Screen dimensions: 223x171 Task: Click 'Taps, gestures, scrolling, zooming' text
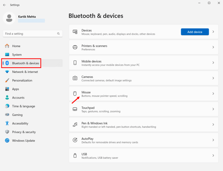click(101, 111)
